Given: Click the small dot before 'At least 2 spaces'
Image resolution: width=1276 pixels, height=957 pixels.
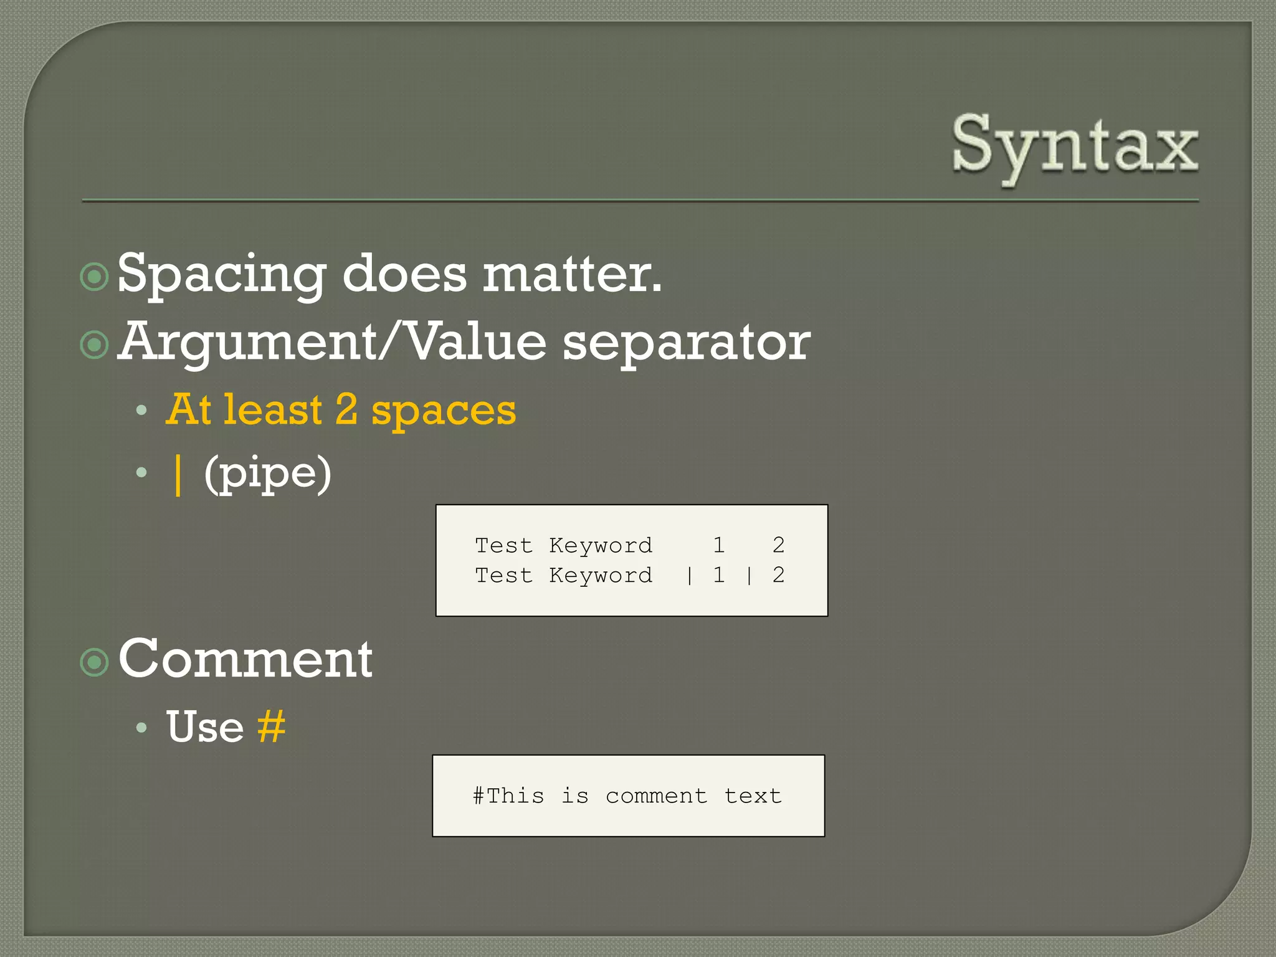Looking at the screenshot, I should pos(141,411).
